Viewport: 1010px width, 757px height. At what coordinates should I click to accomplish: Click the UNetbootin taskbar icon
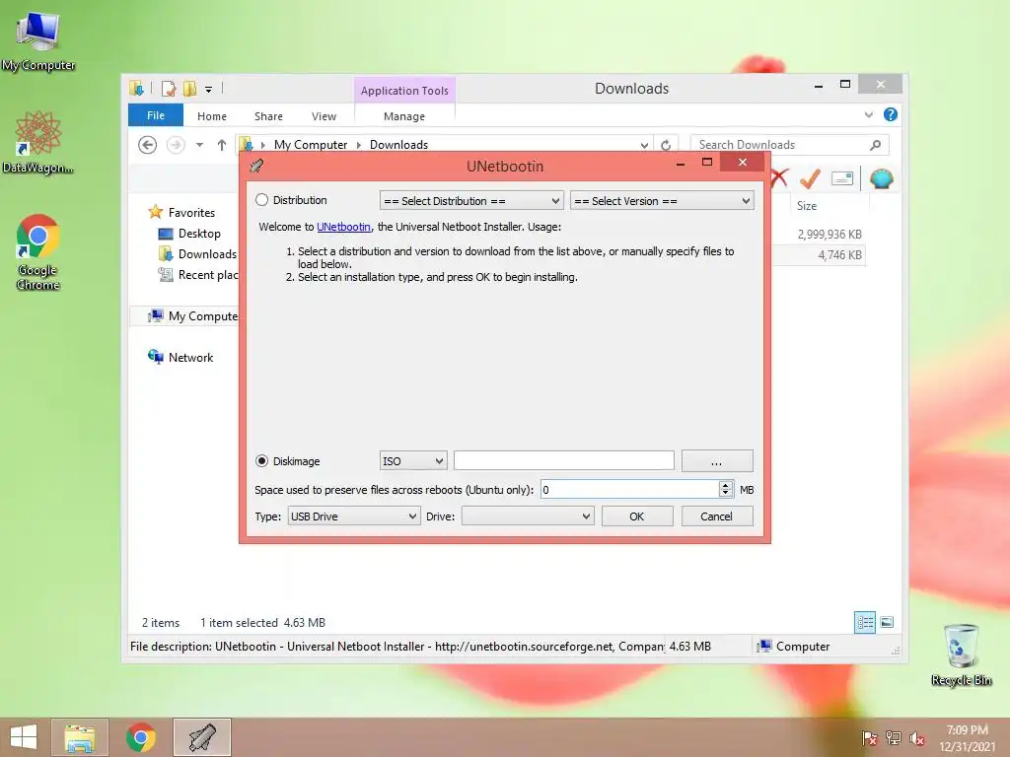tap(202, 737)
